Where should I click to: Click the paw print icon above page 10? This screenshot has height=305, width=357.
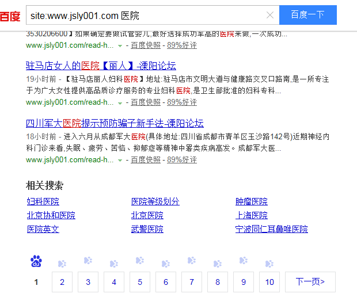coord(269,264)
